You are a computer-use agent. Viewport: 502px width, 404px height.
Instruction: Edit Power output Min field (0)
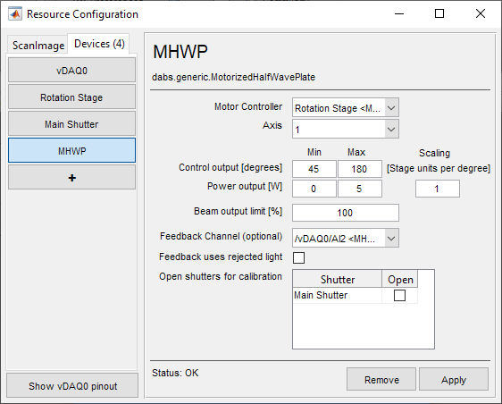pos(314,189)
